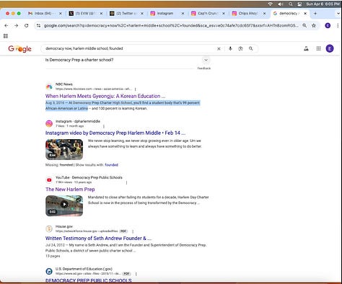Play the Instagram video thumbnail
This screenshot has height=284, width=342.
coord(64,149)
